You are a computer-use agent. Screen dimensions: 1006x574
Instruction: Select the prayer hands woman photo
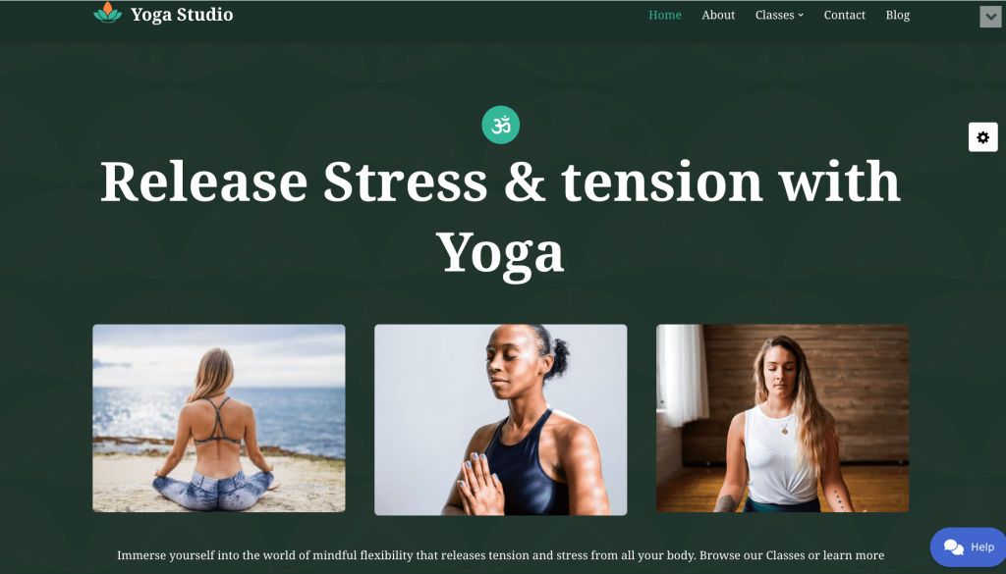coord(500,420)
